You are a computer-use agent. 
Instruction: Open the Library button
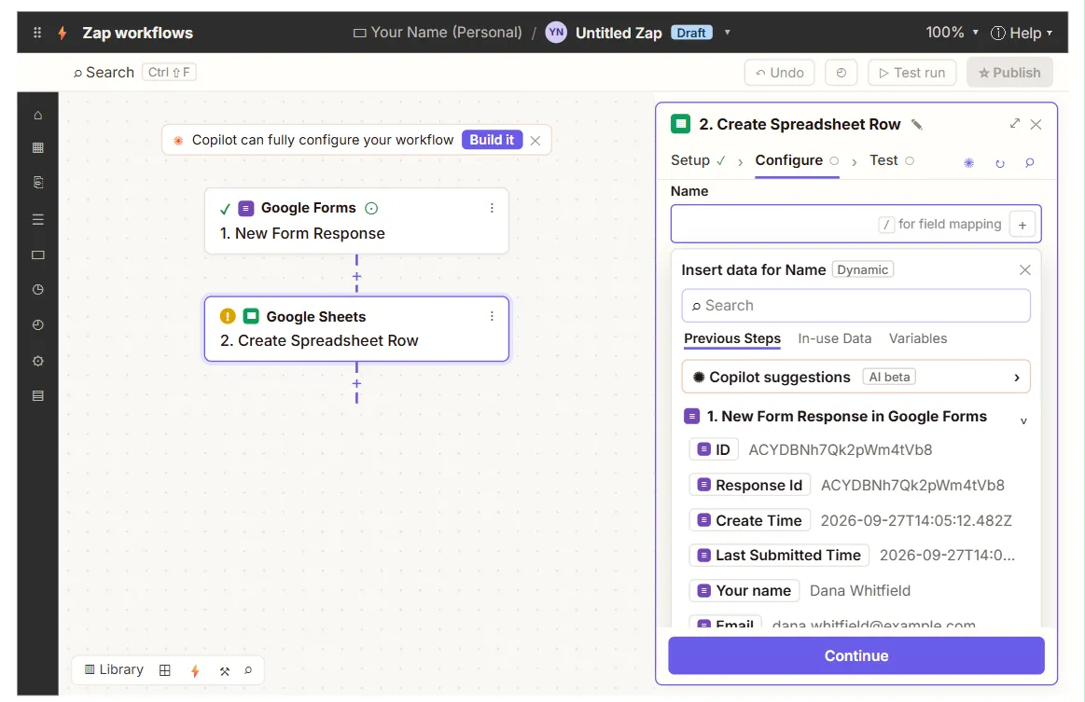pos(114,669)
